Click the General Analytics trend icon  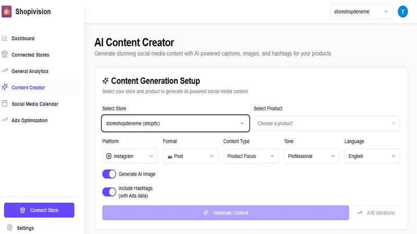(5, 71)
